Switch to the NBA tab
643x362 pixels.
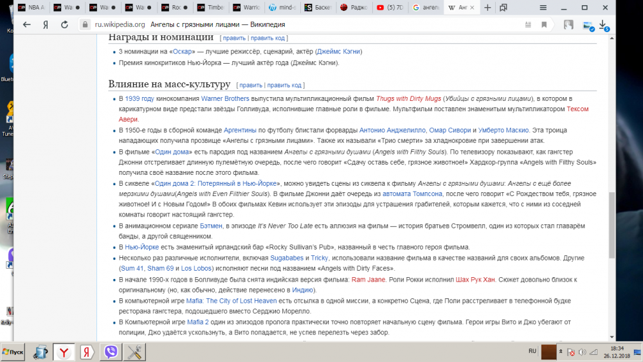pyautogui.click(x=29, y=8)
